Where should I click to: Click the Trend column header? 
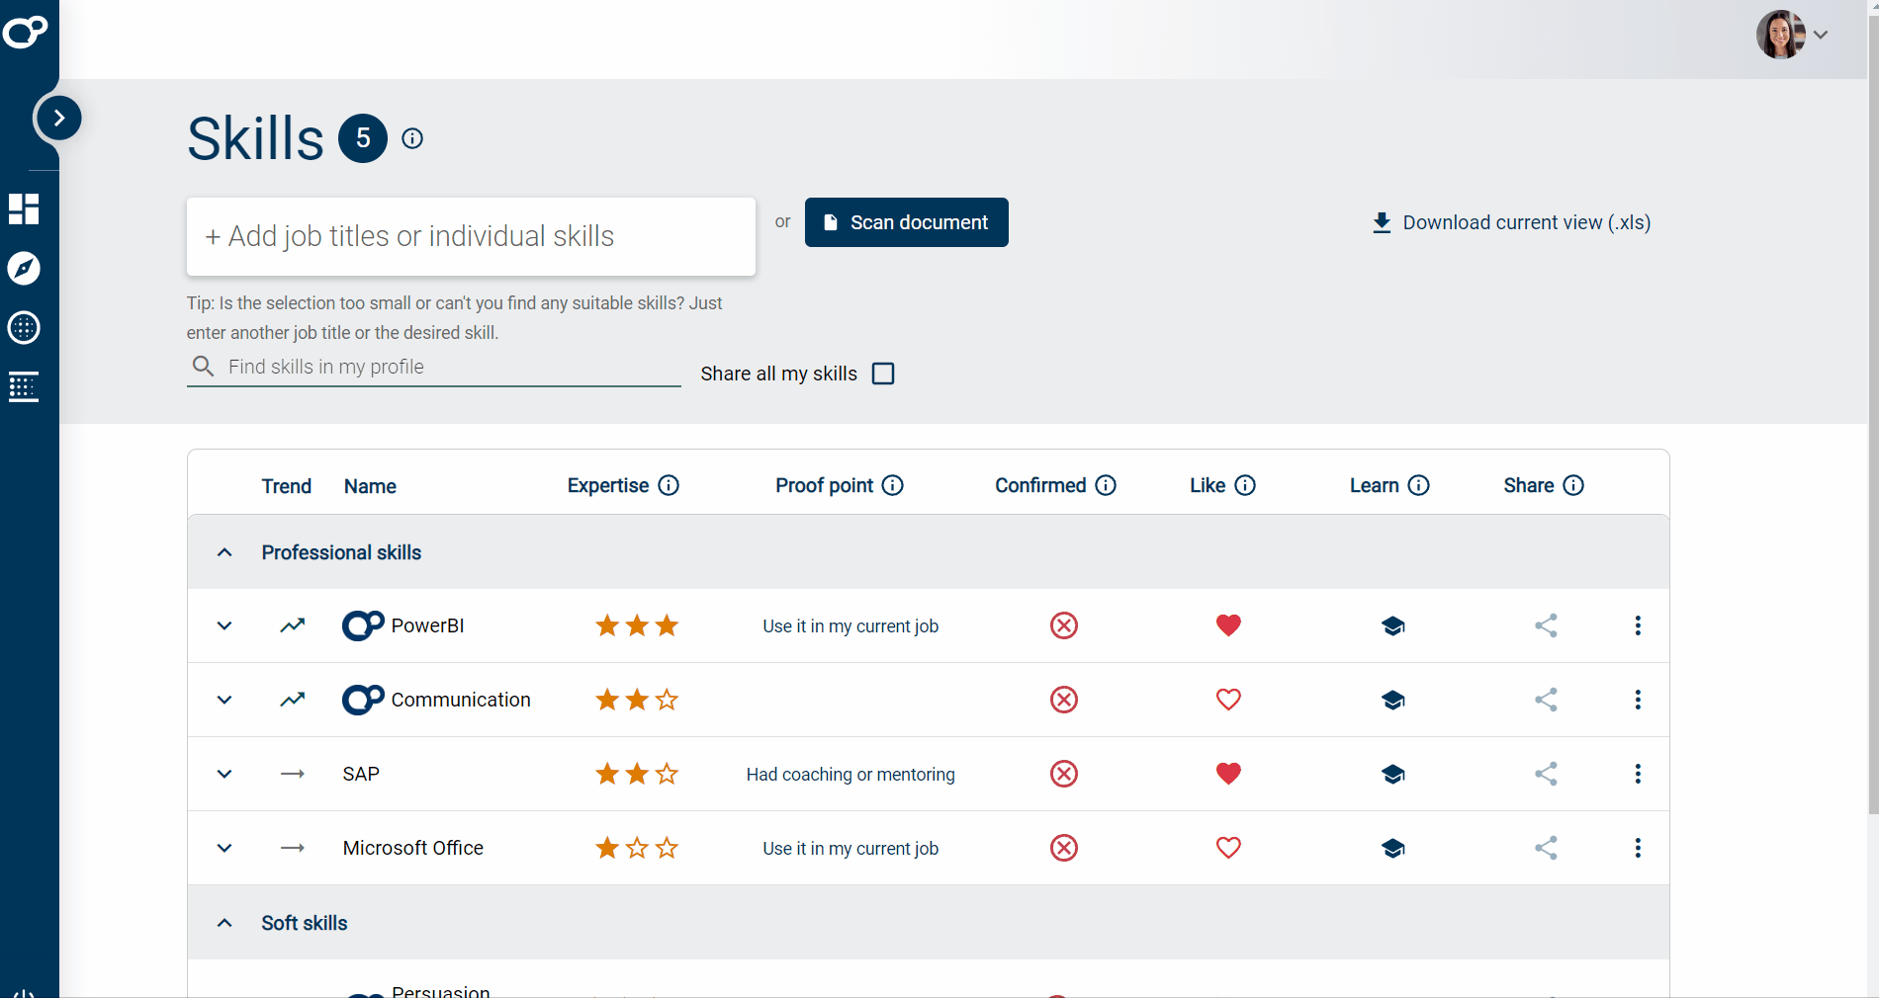click(286, 486)
